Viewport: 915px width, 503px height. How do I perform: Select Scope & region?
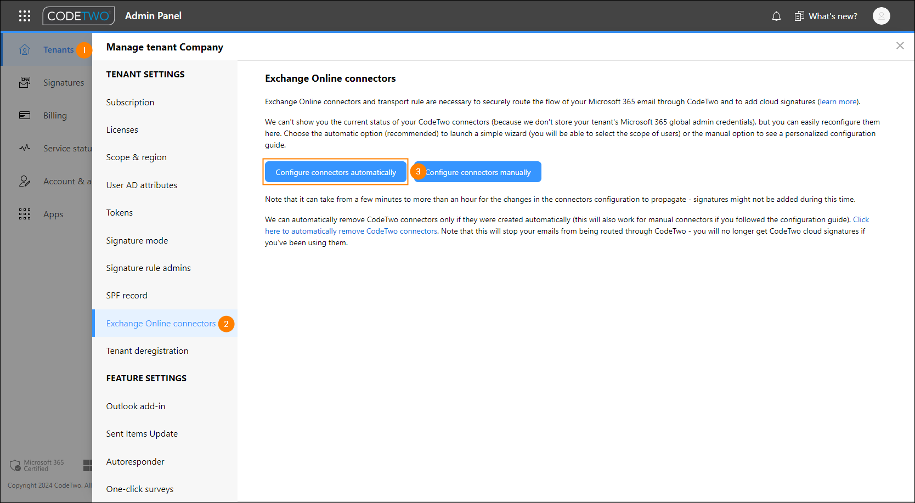pos(136,157)
